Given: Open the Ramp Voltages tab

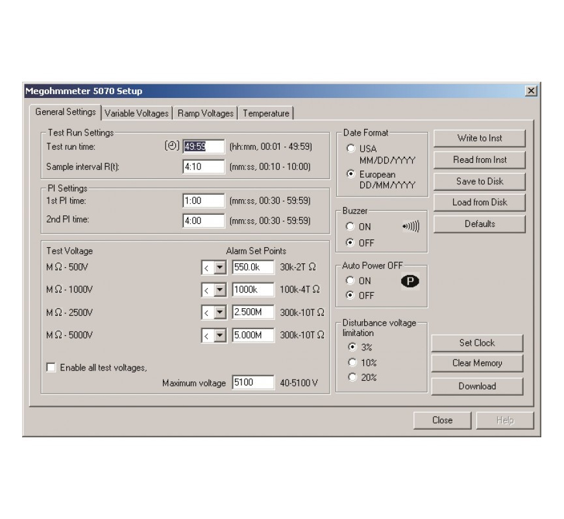Looking at the screenshot, I should 205,114.
